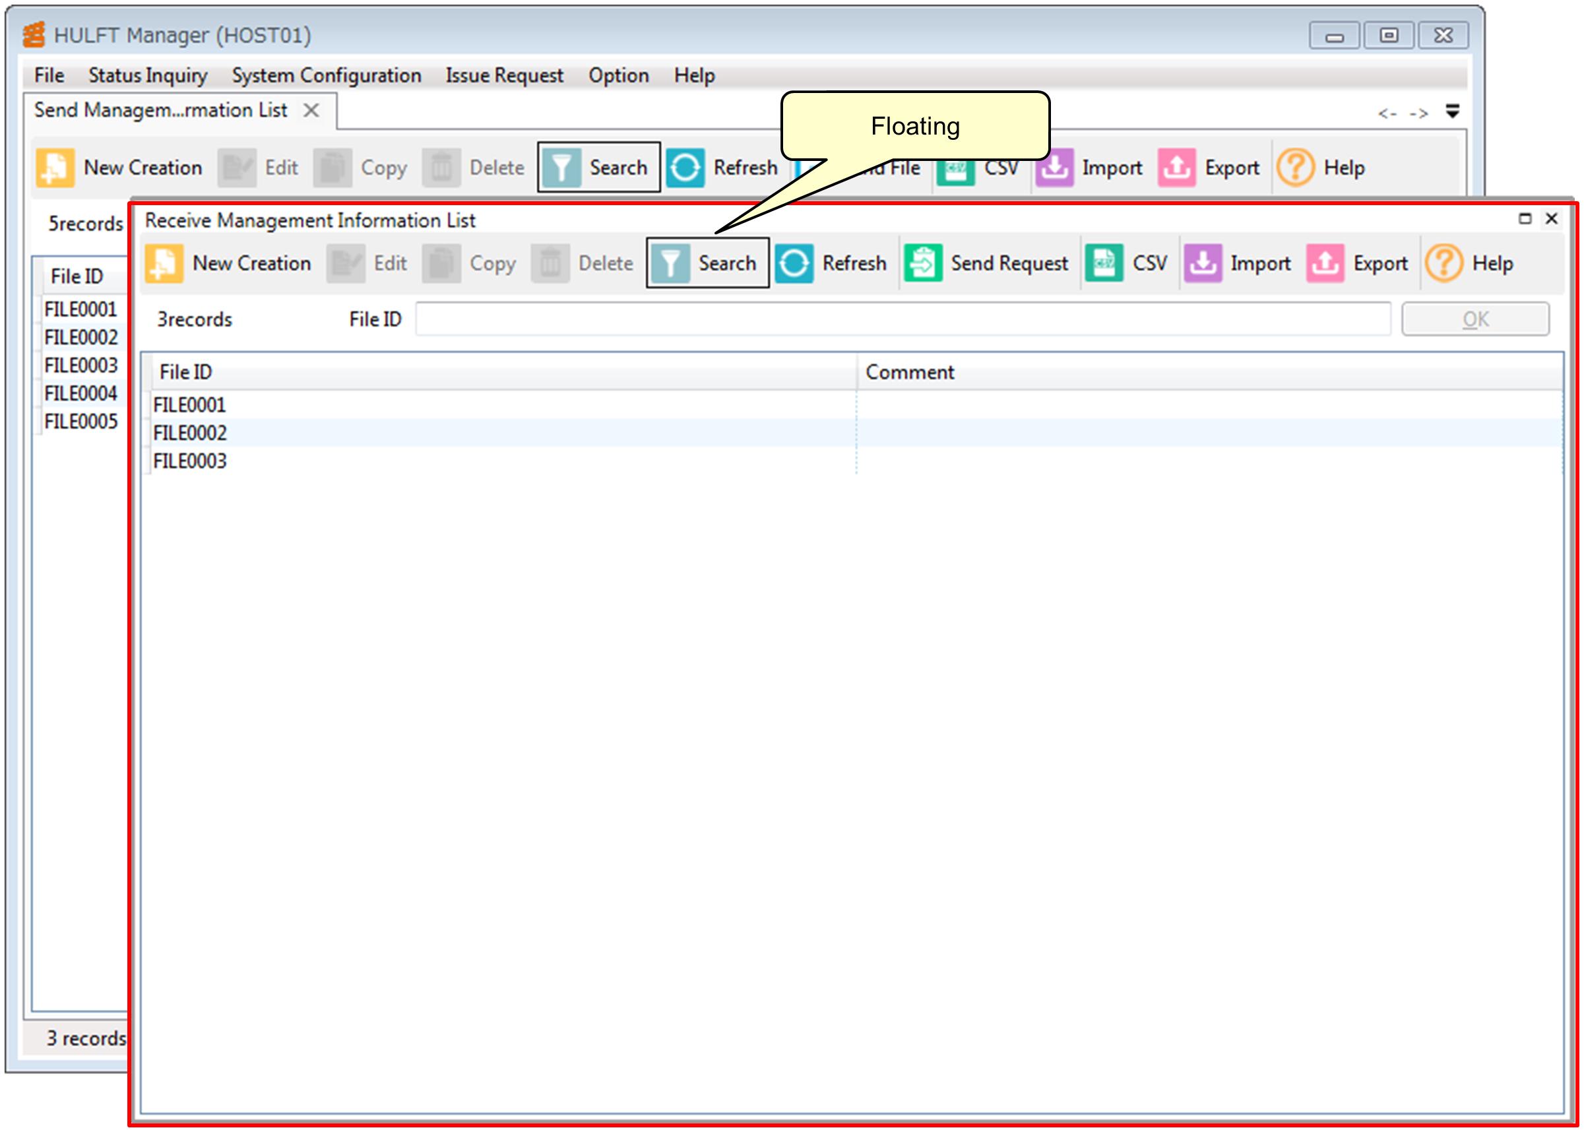
Task: Click the Refresh icon in Send Management toolbar
Action: point(685,168)
